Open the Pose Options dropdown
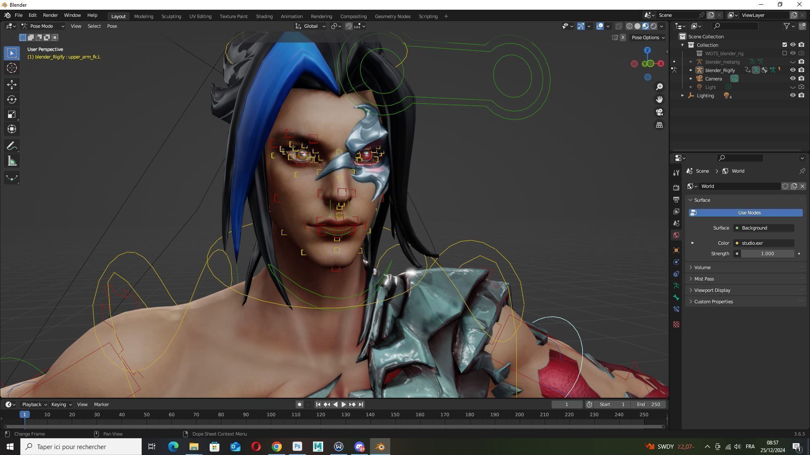The width and height of the screenshot is (810, 455). coord(648,37)
